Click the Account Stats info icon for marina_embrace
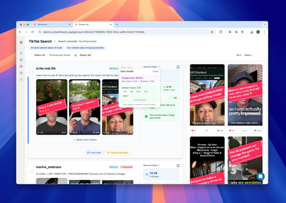286x203 pixels. click(x=159, y=165)
